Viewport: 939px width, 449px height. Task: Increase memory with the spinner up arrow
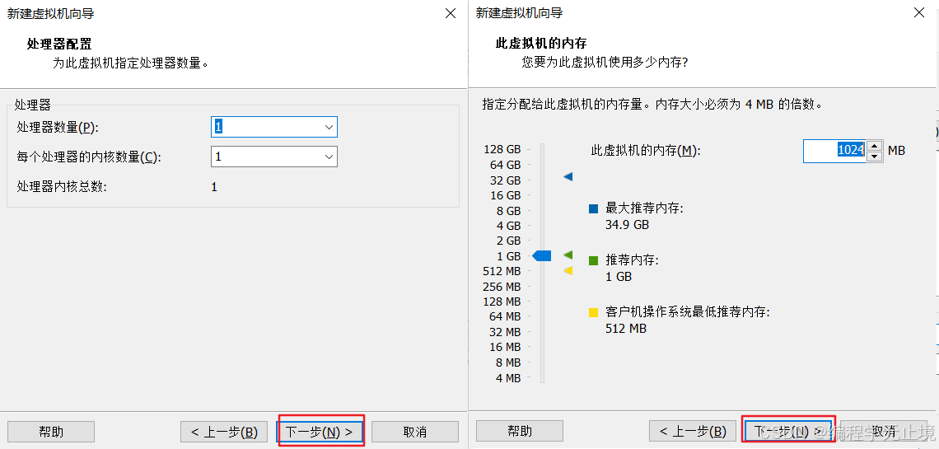(875, 146)
